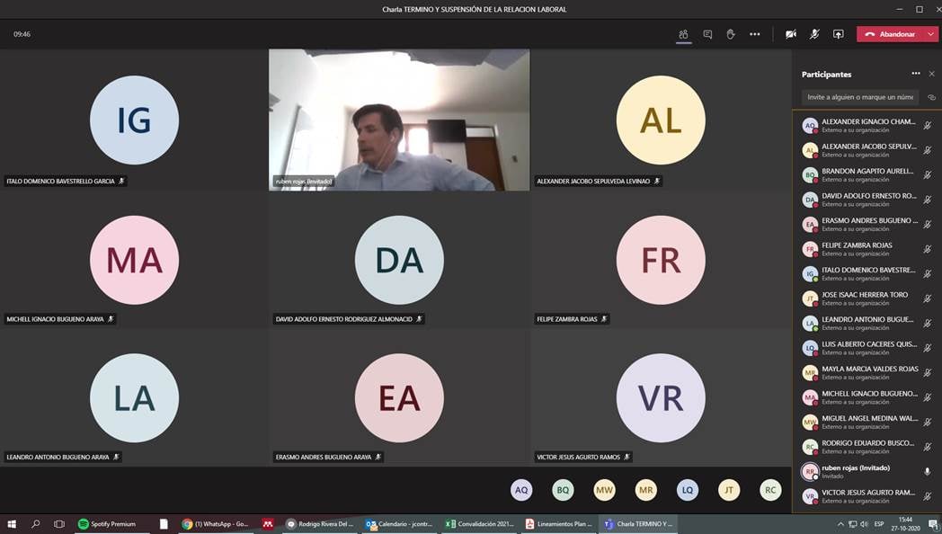The width and height of the screenshot is (942, 534).
Task: Raise your hand in the meeting
Action: [731, 34]
